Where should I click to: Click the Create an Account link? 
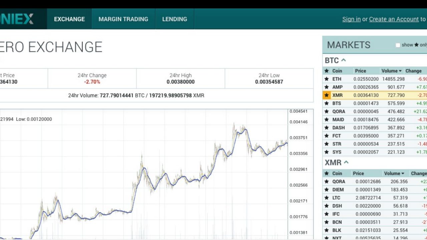pos(394,19)
